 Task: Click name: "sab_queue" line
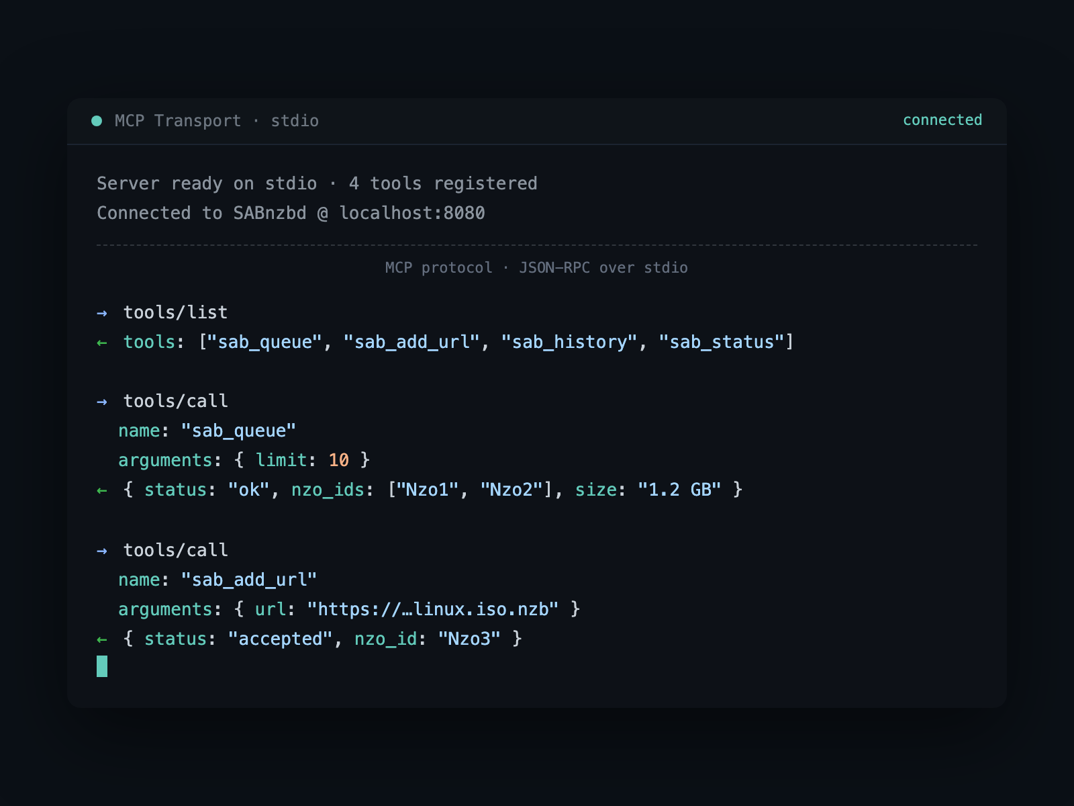coord(207,431)
